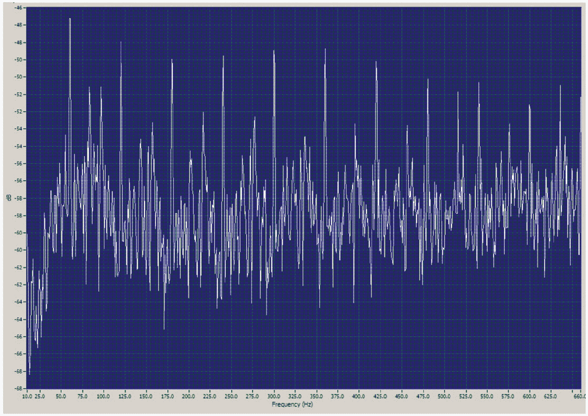
Task: Select the 325.0 tick label on the x-axis
Action: 295,397
